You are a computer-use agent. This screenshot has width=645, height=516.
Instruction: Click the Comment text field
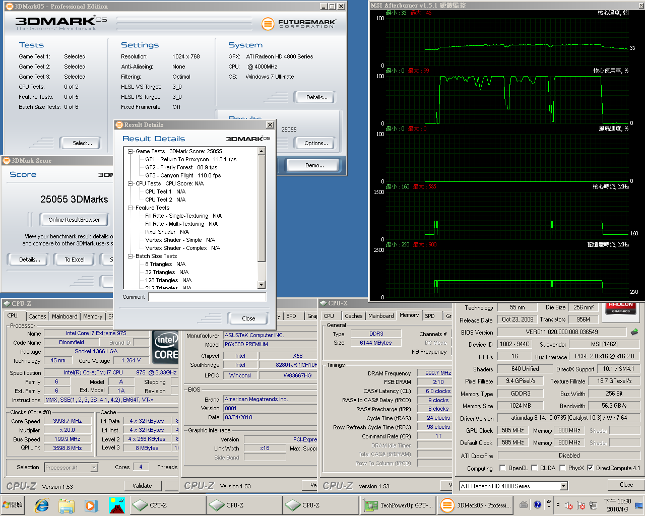(207, 297)
